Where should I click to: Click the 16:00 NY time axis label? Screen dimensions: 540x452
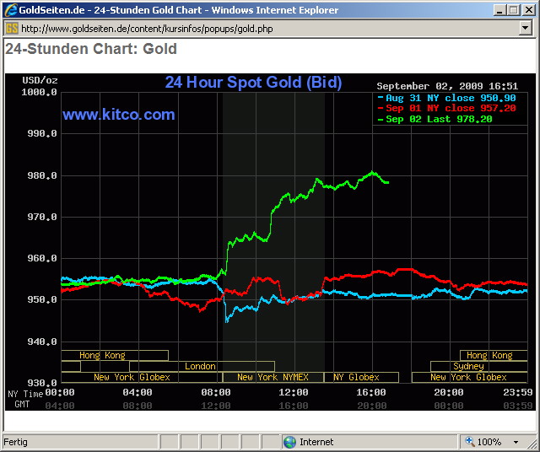(x=371, y=392)
